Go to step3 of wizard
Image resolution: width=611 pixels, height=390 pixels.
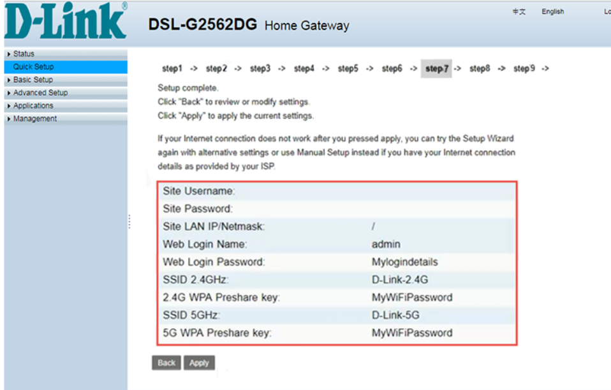click(x=260, y=69)
